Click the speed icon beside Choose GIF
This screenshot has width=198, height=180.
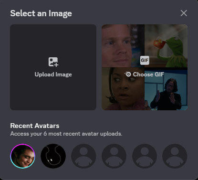click(x=128, y=74)
